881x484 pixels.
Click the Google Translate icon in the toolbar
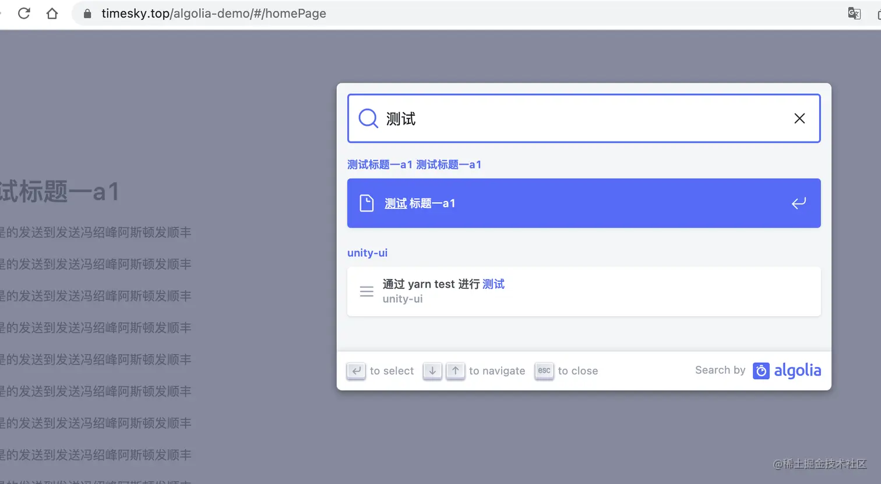[x=854, y=13]
